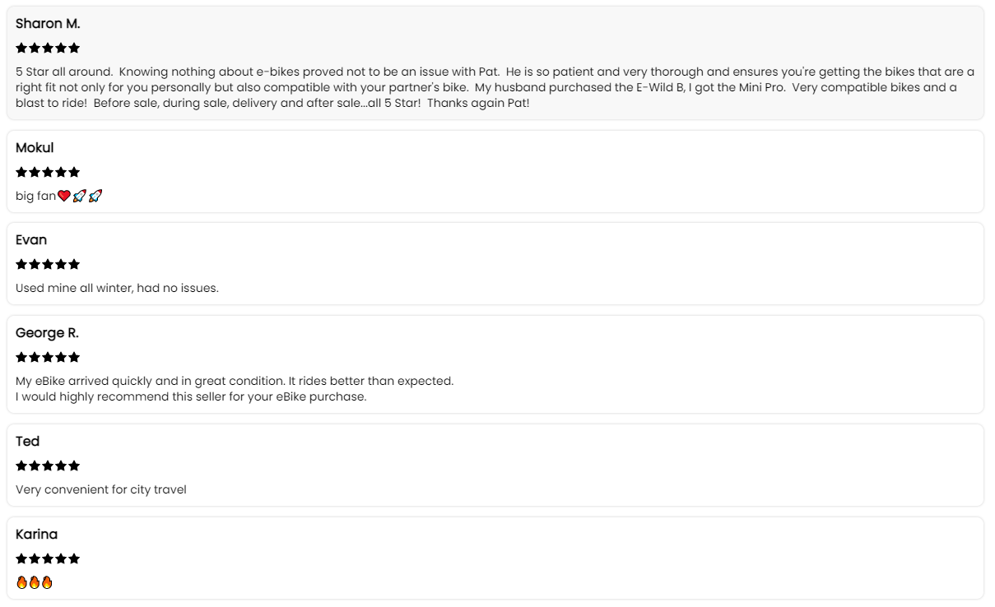Click the stars under George R.
The width and height of the screenshot is (995, 607).
pos(48,358)
